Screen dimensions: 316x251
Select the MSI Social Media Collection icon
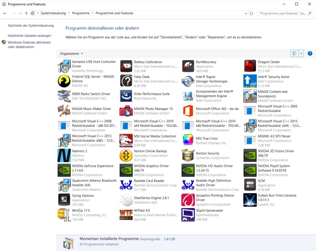coord(126,140)
